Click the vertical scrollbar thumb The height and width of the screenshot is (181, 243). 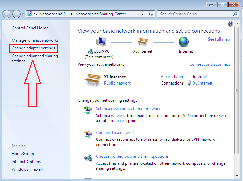pyautogui.click(x=237, y=90)
